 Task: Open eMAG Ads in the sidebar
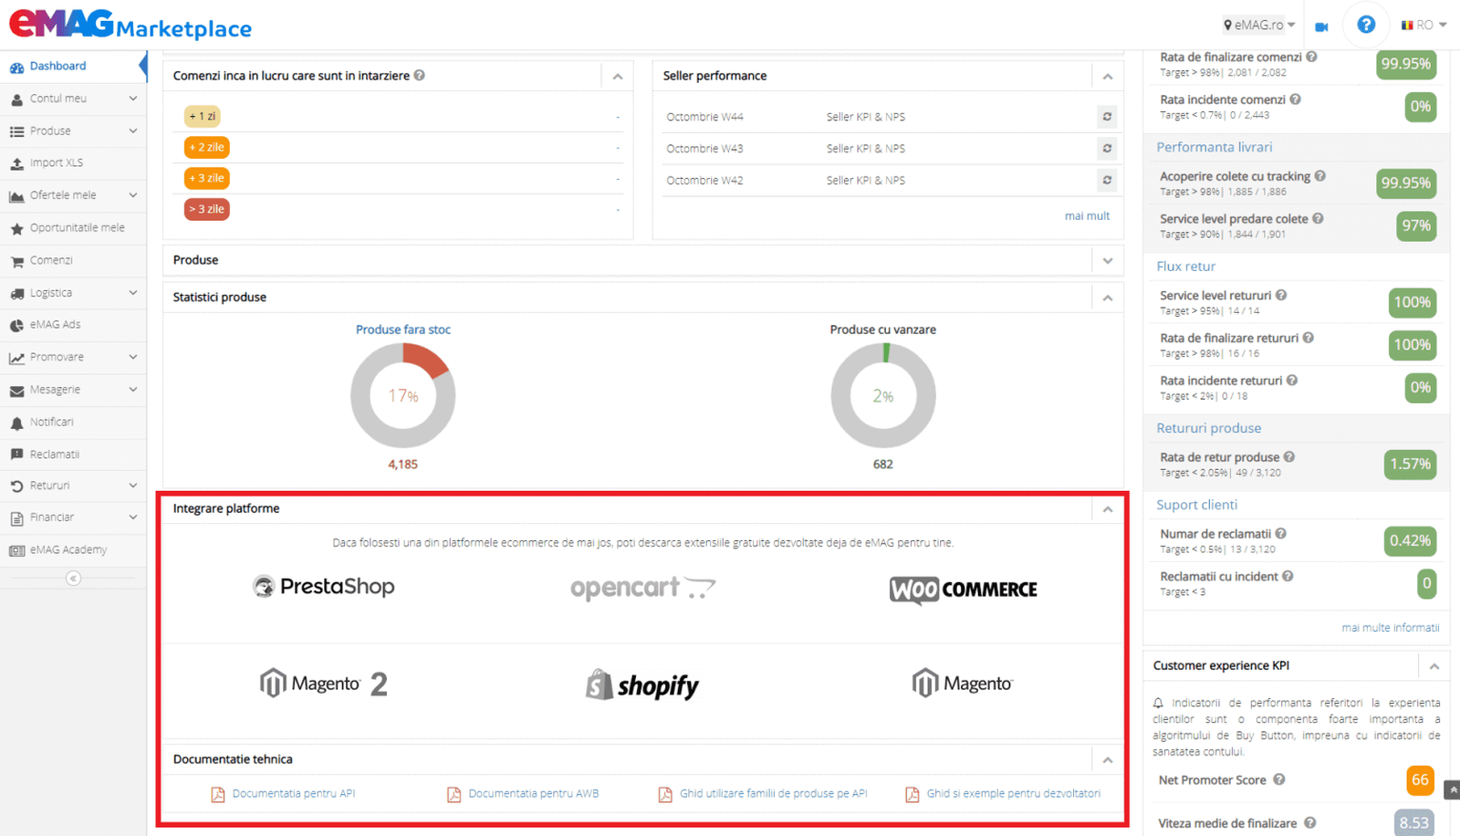tap(55, 325)
